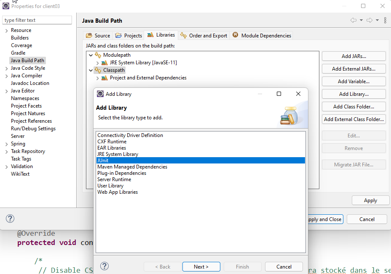
Task: Select Maven Managed Dependencies library type
Action: tap(132, 167)
